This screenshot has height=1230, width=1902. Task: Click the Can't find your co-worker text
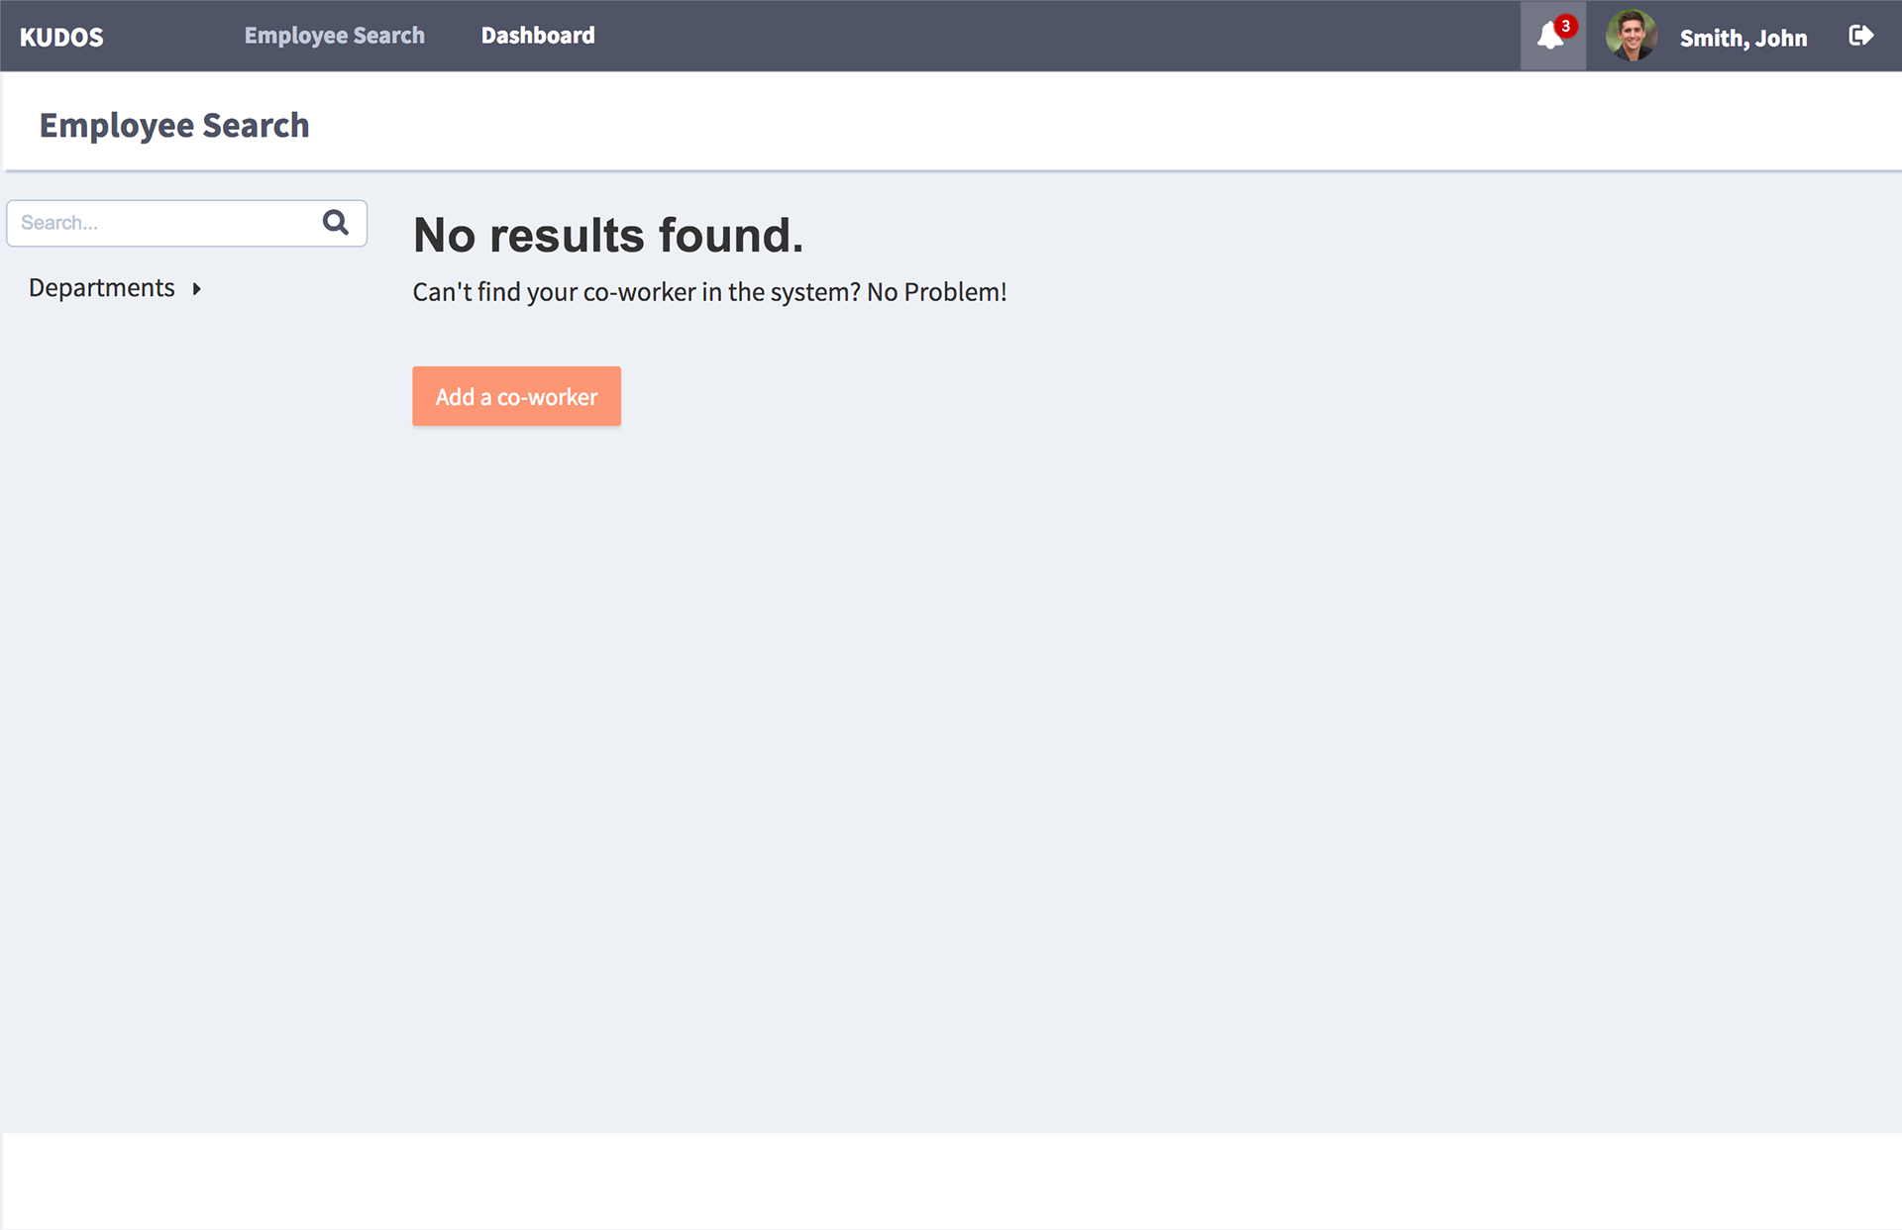coord(635,292)
